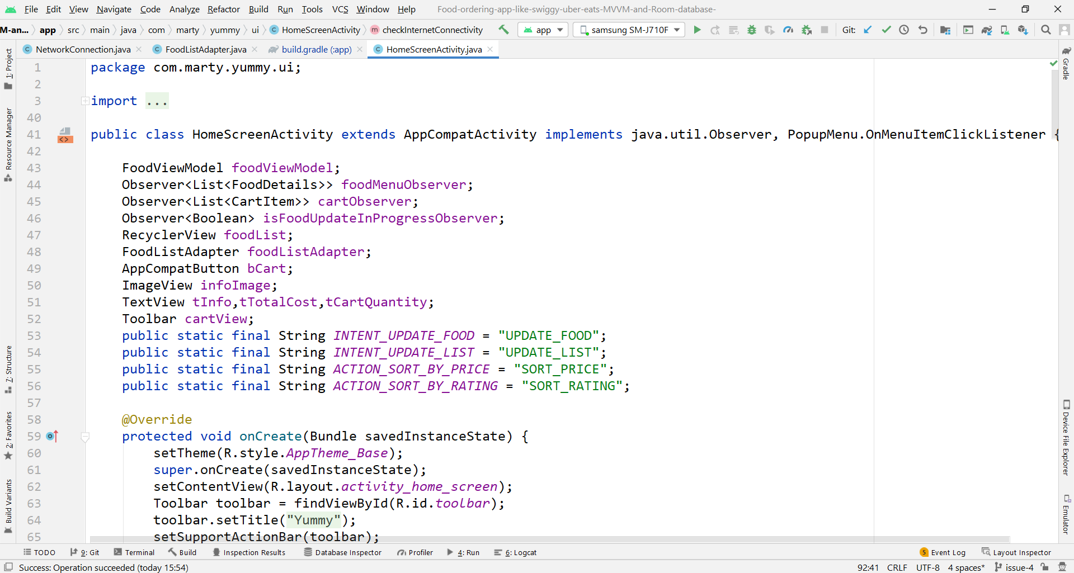
Task: Open the Navigate menu
Action: click(114, 9)
